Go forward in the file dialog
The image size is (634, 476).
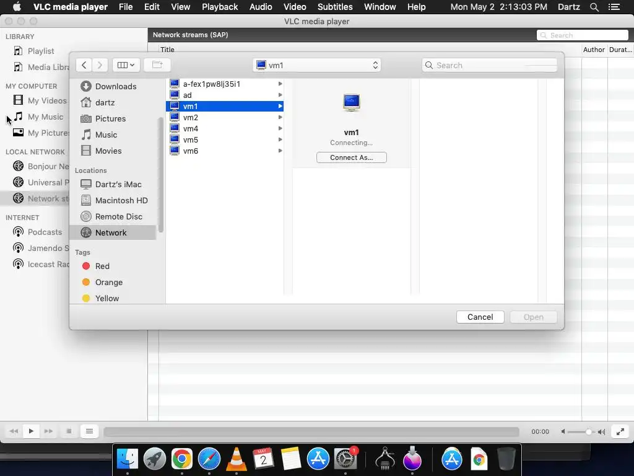(x=100, y=64)
